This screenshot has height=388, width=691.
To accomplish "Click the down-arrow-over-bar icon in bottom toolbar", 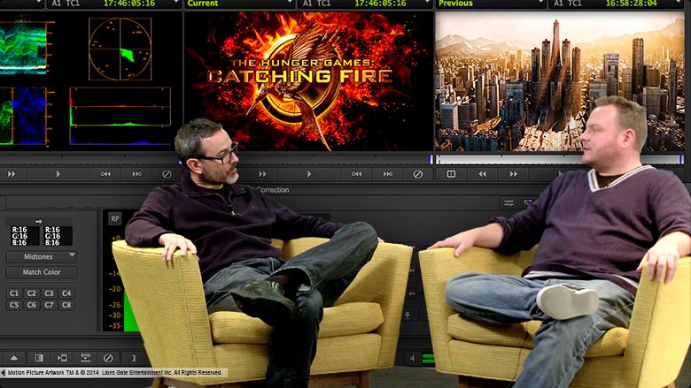I will [x=86, y=358].
